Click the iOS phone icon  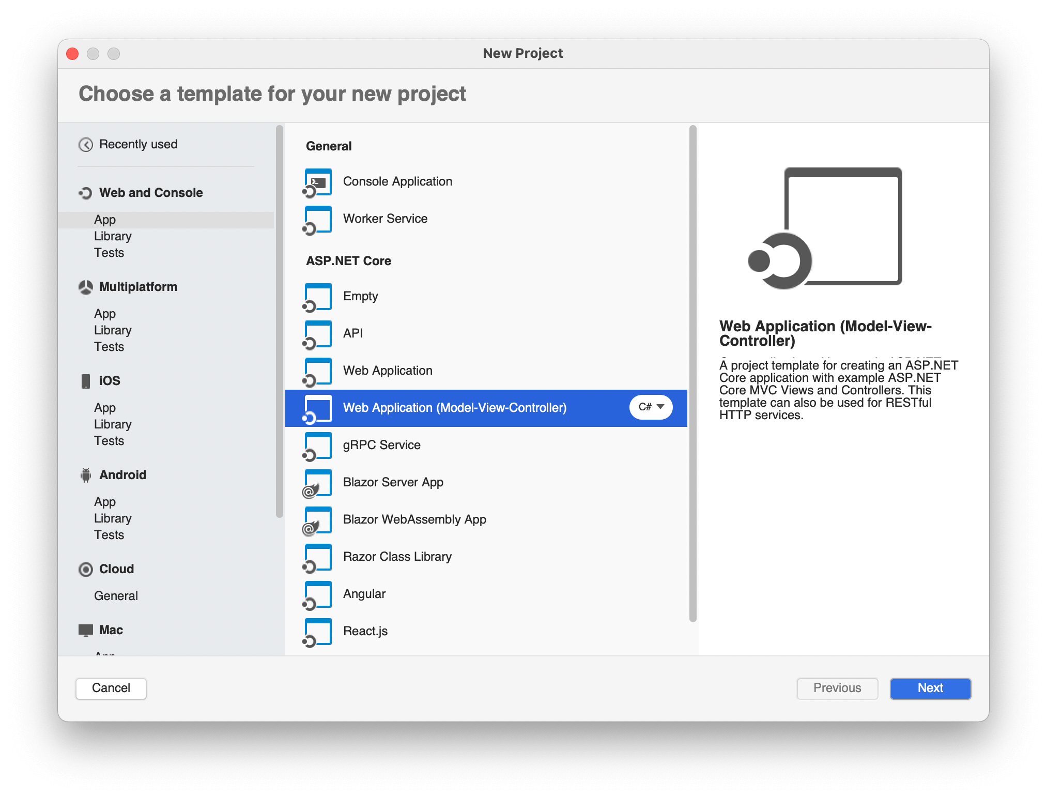click(x=86, y=381)
